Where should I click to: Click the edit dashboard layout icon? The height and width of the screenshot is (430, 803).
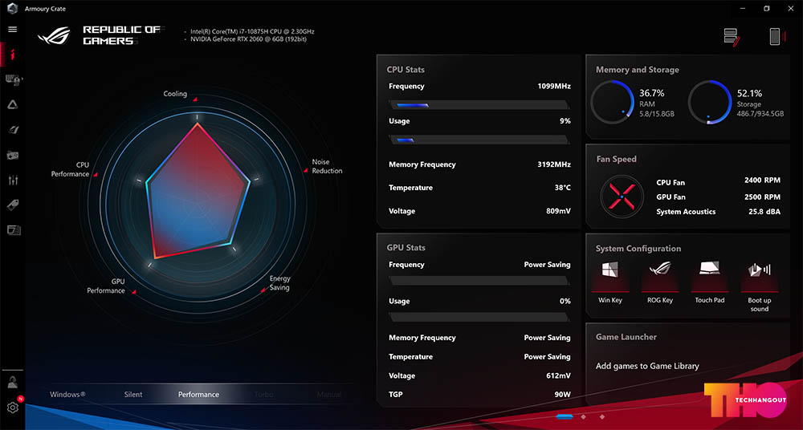point(732,37)
